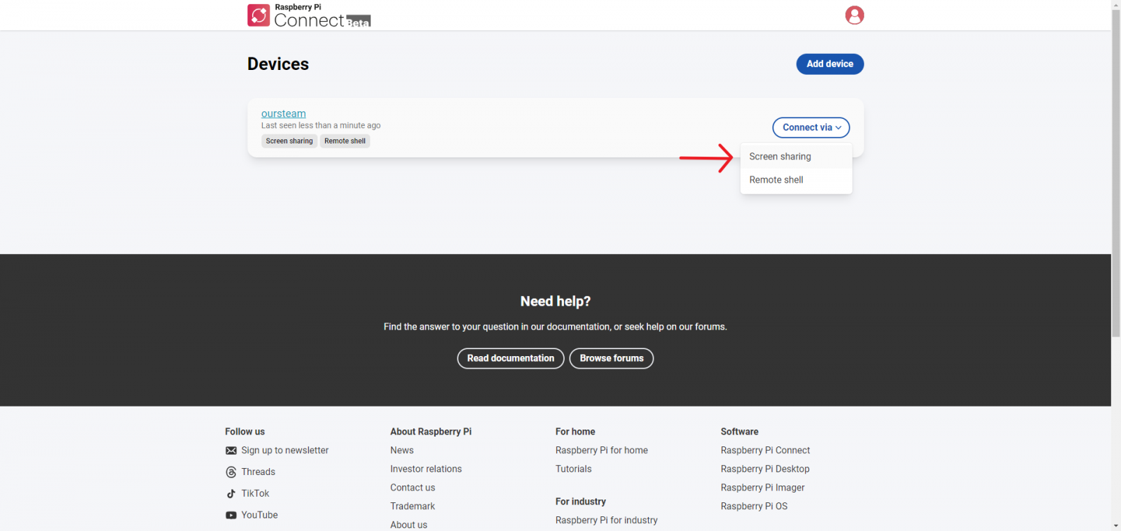This screenshot has width=1121, height=531.
Task: Choose Screen sharing from the dropdown menu
Action: (796, 157)
